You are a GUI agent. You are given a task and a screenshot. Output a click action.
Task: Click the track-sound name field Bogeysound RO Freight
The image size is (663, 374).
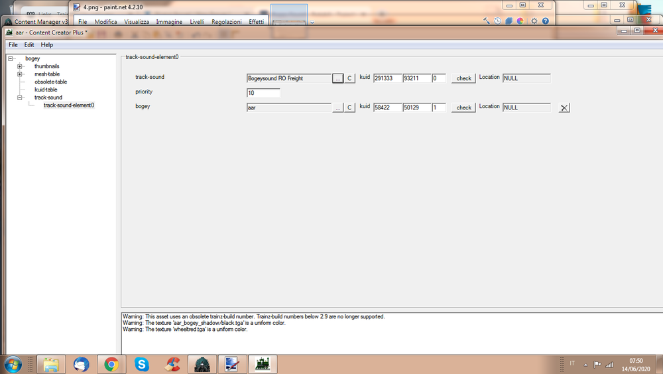click(289, 78)
